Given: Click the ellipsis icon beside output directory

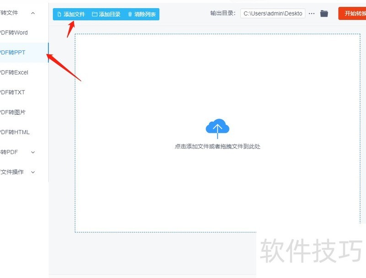Looking at the screenshot, I should [312, 13].
